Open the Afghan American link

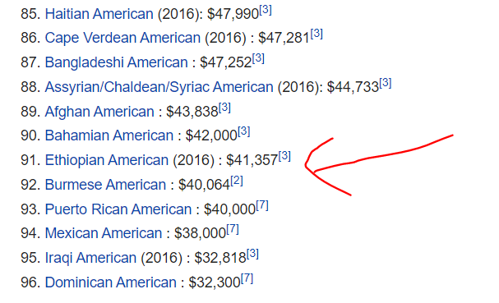click(99, 112)
